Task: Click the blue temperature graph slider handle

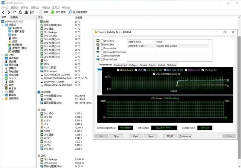Action: point(99,70)
